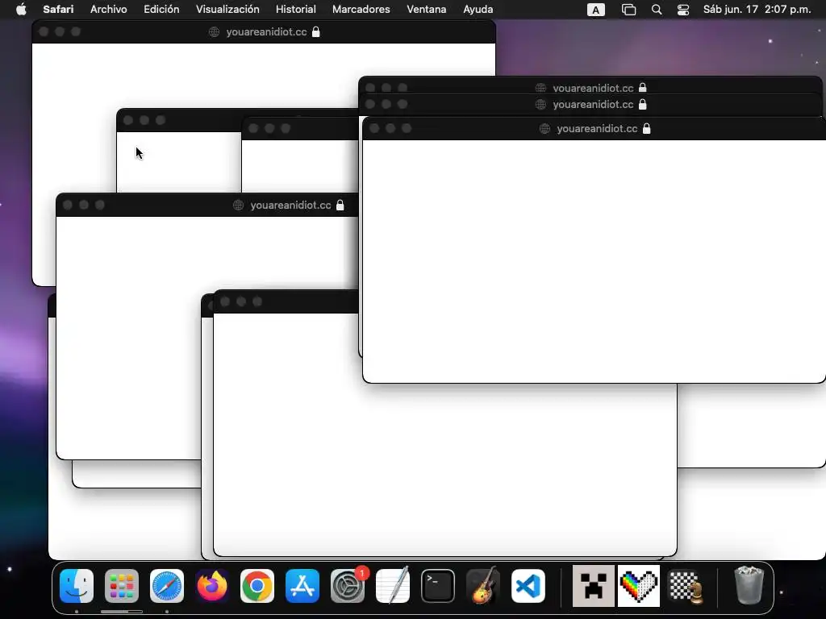Open the Apple menu
The width and height of the screenshot is (826, 619).
(21, 10)
